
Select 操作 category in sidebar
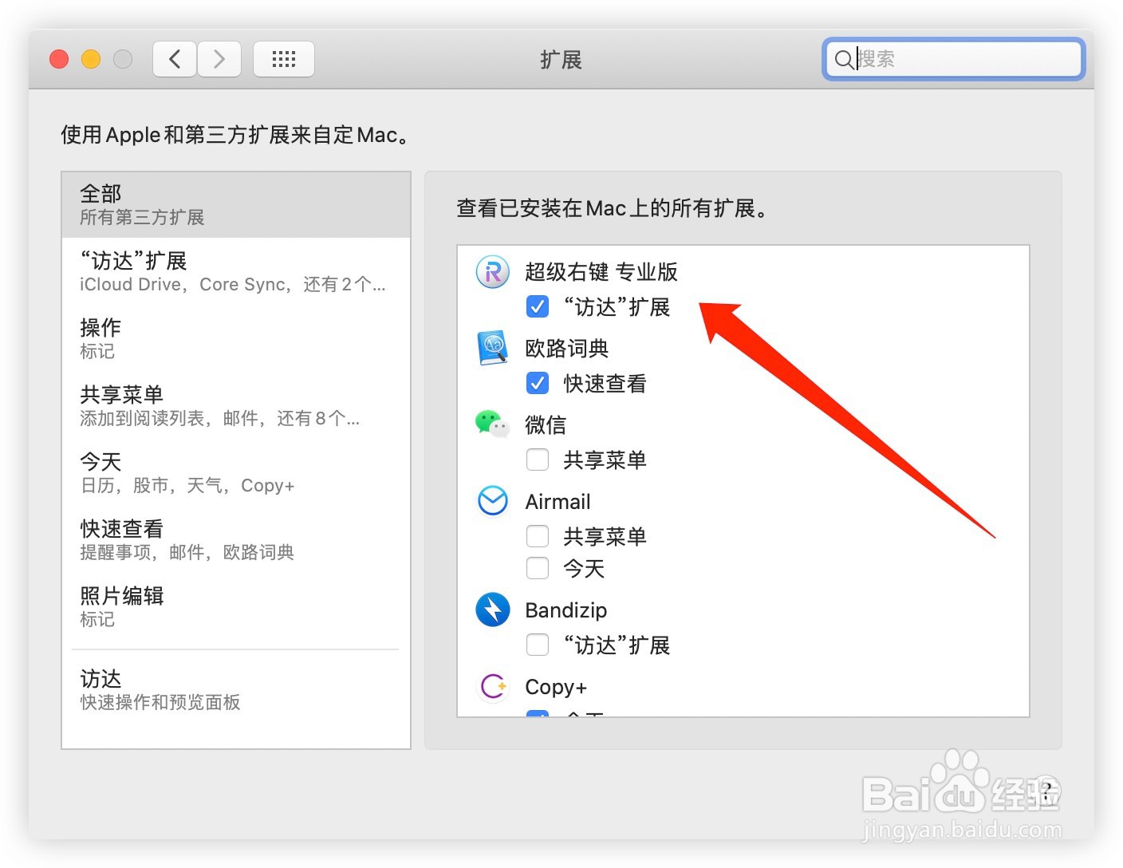pos(236,339)
